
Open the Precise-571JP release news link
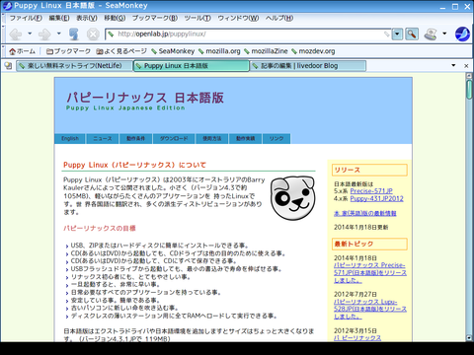pyautogui.click(x=370, y=273)
